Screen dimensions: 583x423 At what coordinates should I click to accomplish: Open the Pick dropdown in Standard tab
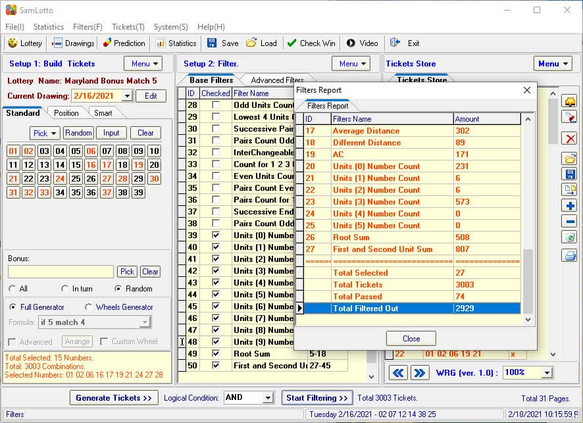pos(45,133)
